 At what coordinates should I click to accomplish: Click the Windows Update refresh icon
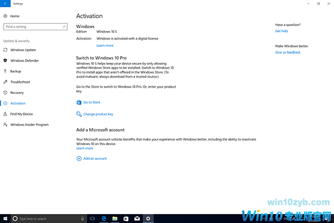tap(5, 50)
